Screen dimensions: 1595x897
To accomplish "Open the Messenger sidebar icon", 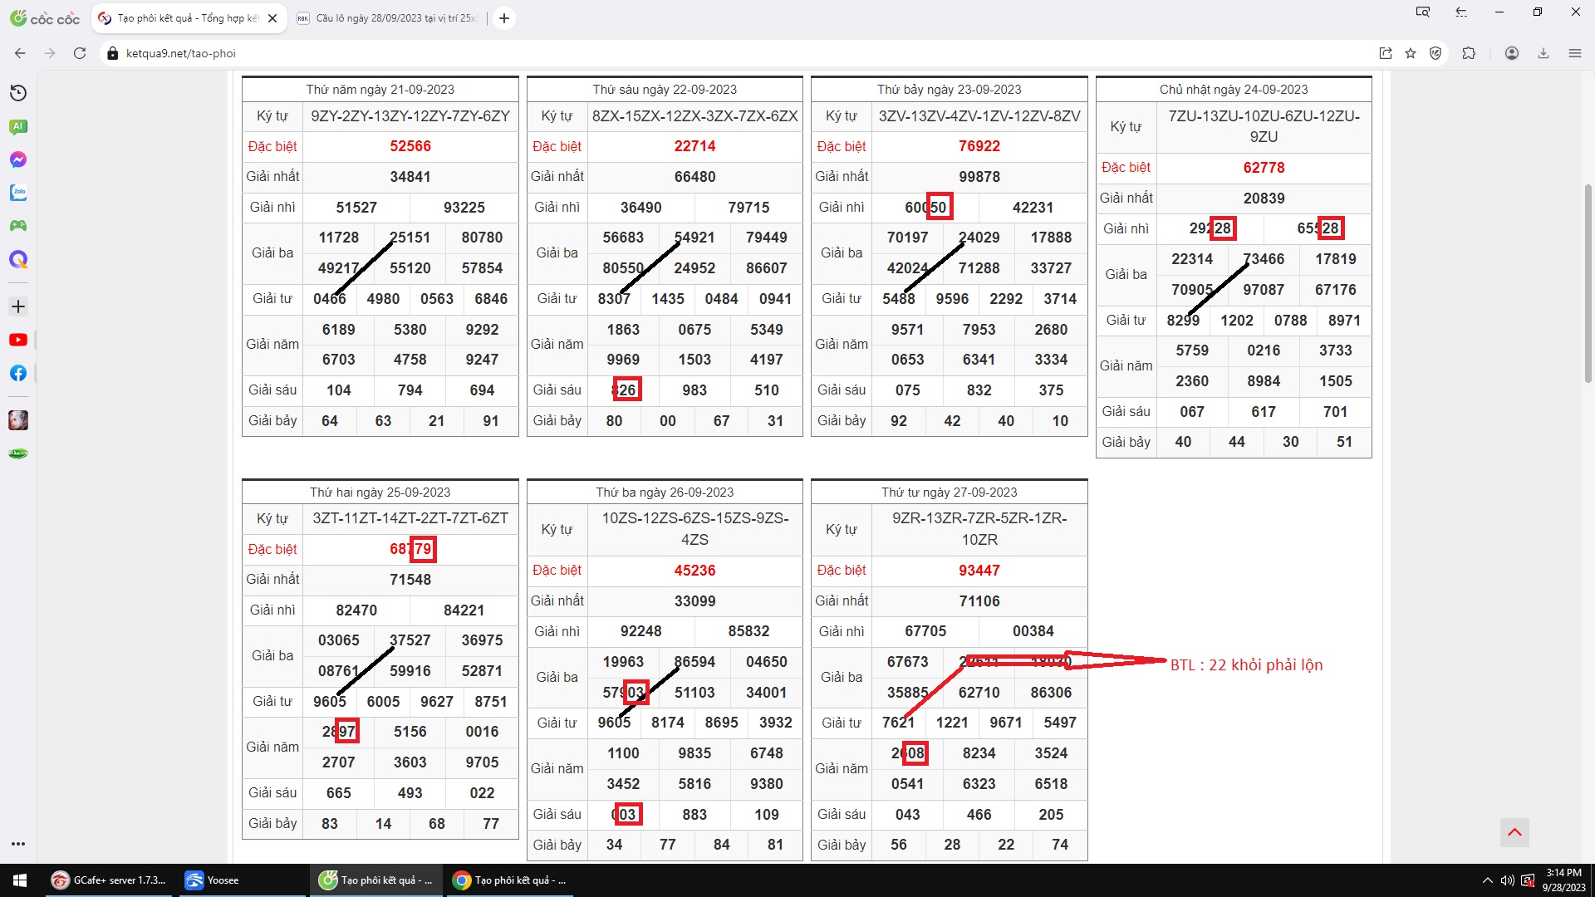I will coord(18,159).
